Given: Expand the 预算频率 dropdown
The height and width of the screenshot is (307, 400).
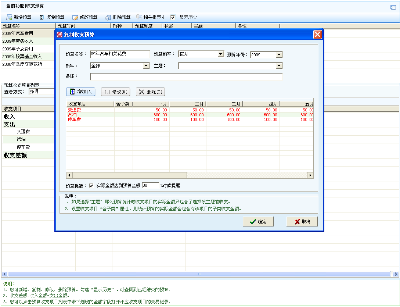Looking at the screenshot, I should [x=221, y=54].
